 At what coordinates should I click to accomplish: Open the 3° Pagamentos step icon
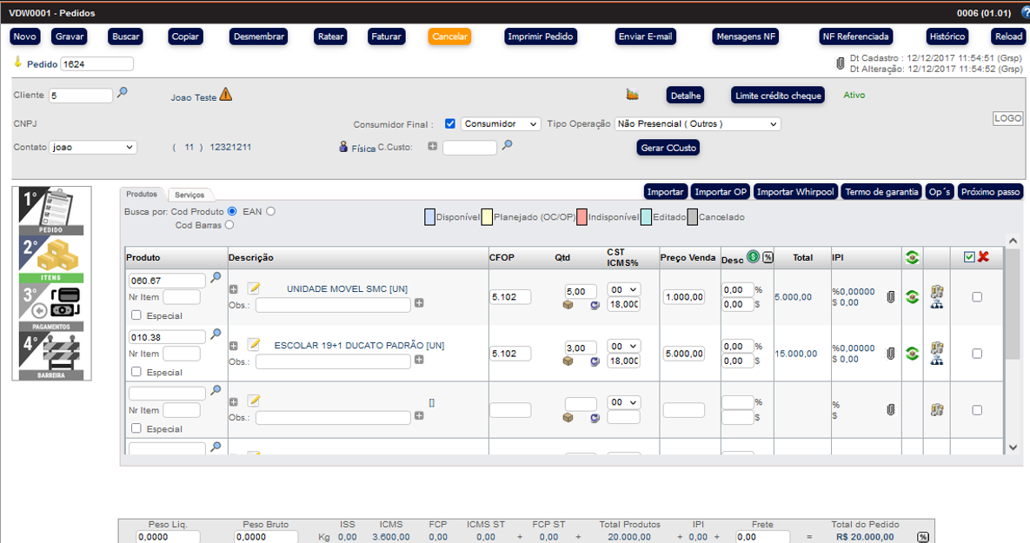point(52,308)
